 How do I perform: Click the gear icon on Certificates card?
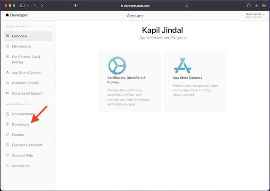(117, 66)
